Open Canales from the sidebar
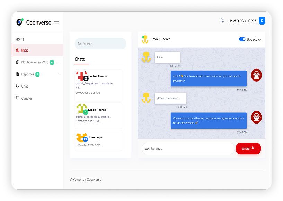The height and width of the screenshot is (201, 283). pyautogui.click(x=27, y=98)
